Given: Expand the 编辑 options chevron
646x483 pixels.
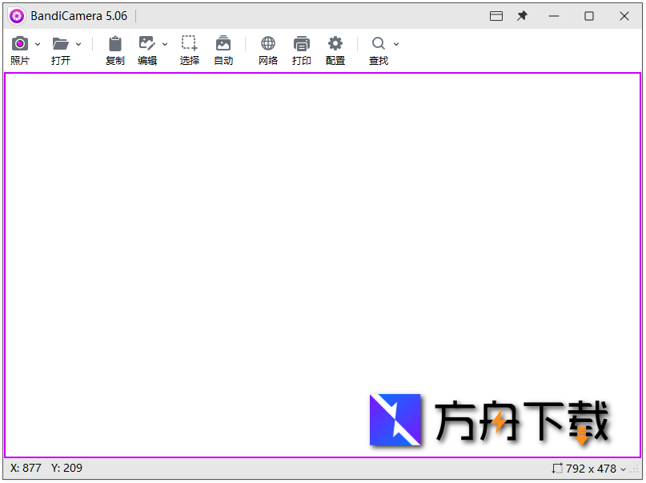Looking at the screenshot, I should pos(165,44).
